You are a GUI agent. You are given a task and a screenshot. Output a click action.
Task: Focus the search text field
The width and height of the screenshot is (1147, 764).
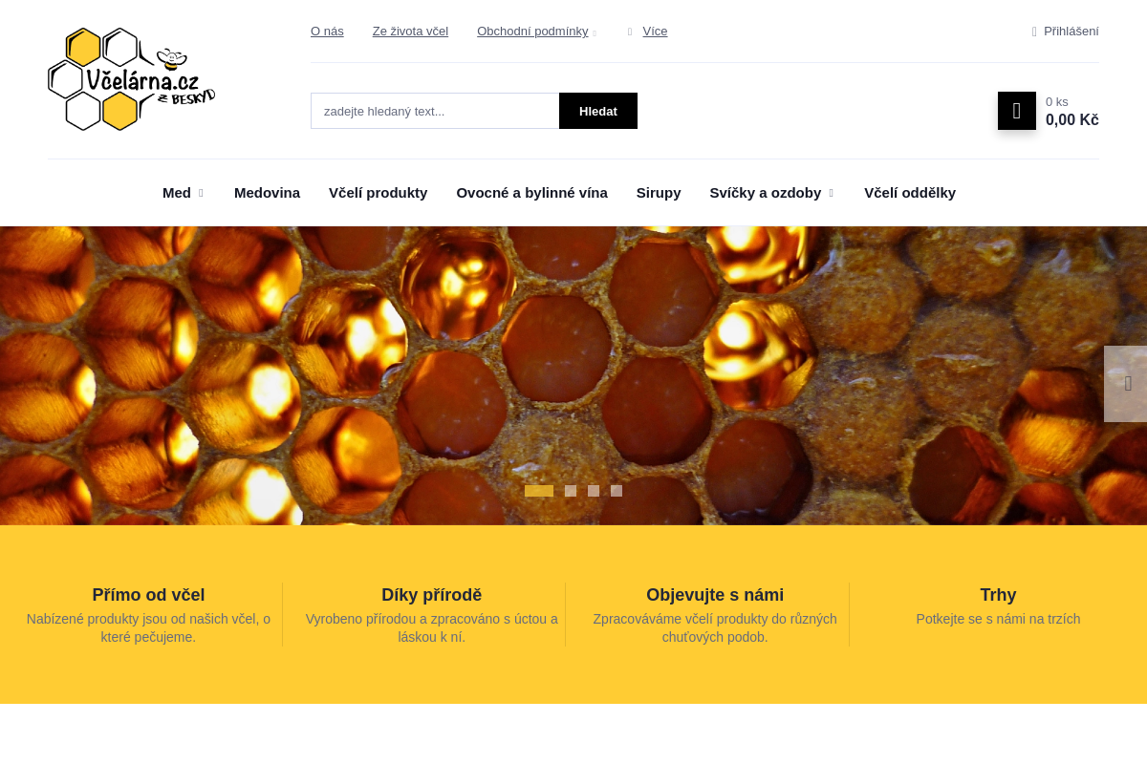(435, 111)
